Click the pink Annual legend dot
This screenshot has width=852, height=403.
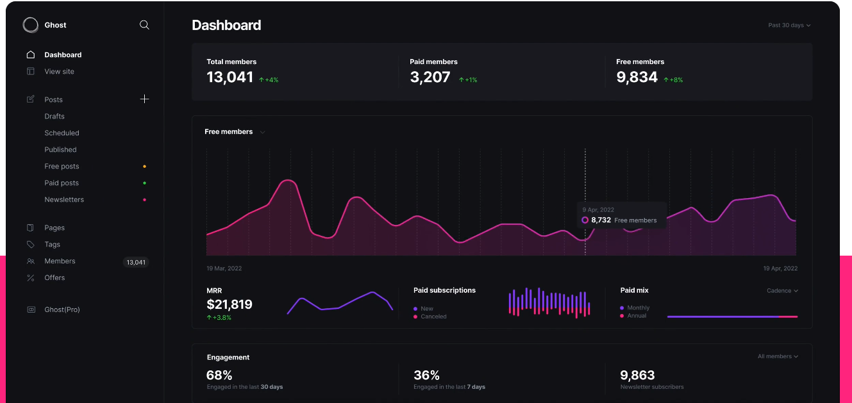(622, 315)
